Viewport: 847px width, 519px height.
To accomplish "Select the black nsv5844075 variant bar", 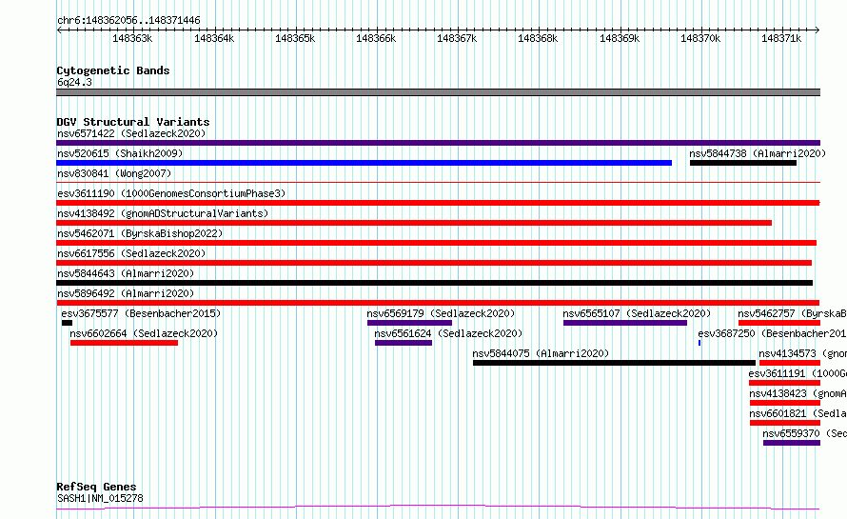I will coord(614,363).
